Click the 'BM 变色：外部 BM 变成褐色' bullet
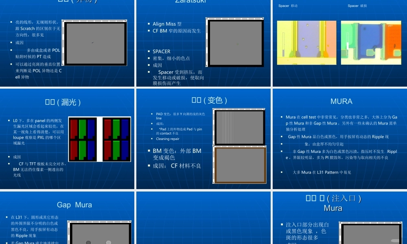This screenshot has width=407, height=244. [x=177, y=154]
